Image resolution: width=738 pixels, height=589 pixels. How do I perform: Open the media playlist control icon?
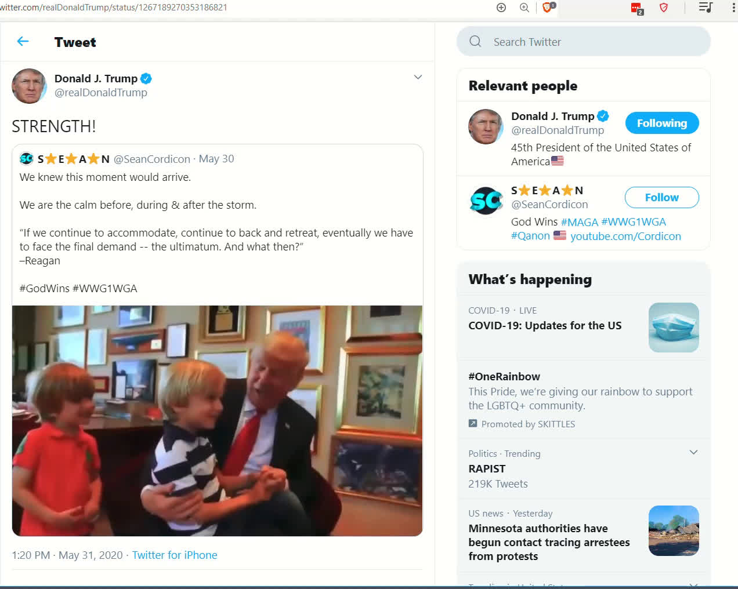click(x=705, y=8)
